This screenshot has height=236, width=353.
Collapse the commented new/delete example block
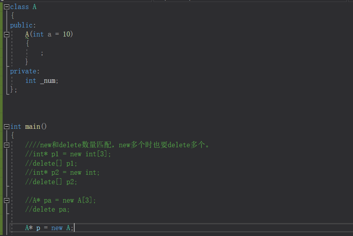[x=6, y=145]
